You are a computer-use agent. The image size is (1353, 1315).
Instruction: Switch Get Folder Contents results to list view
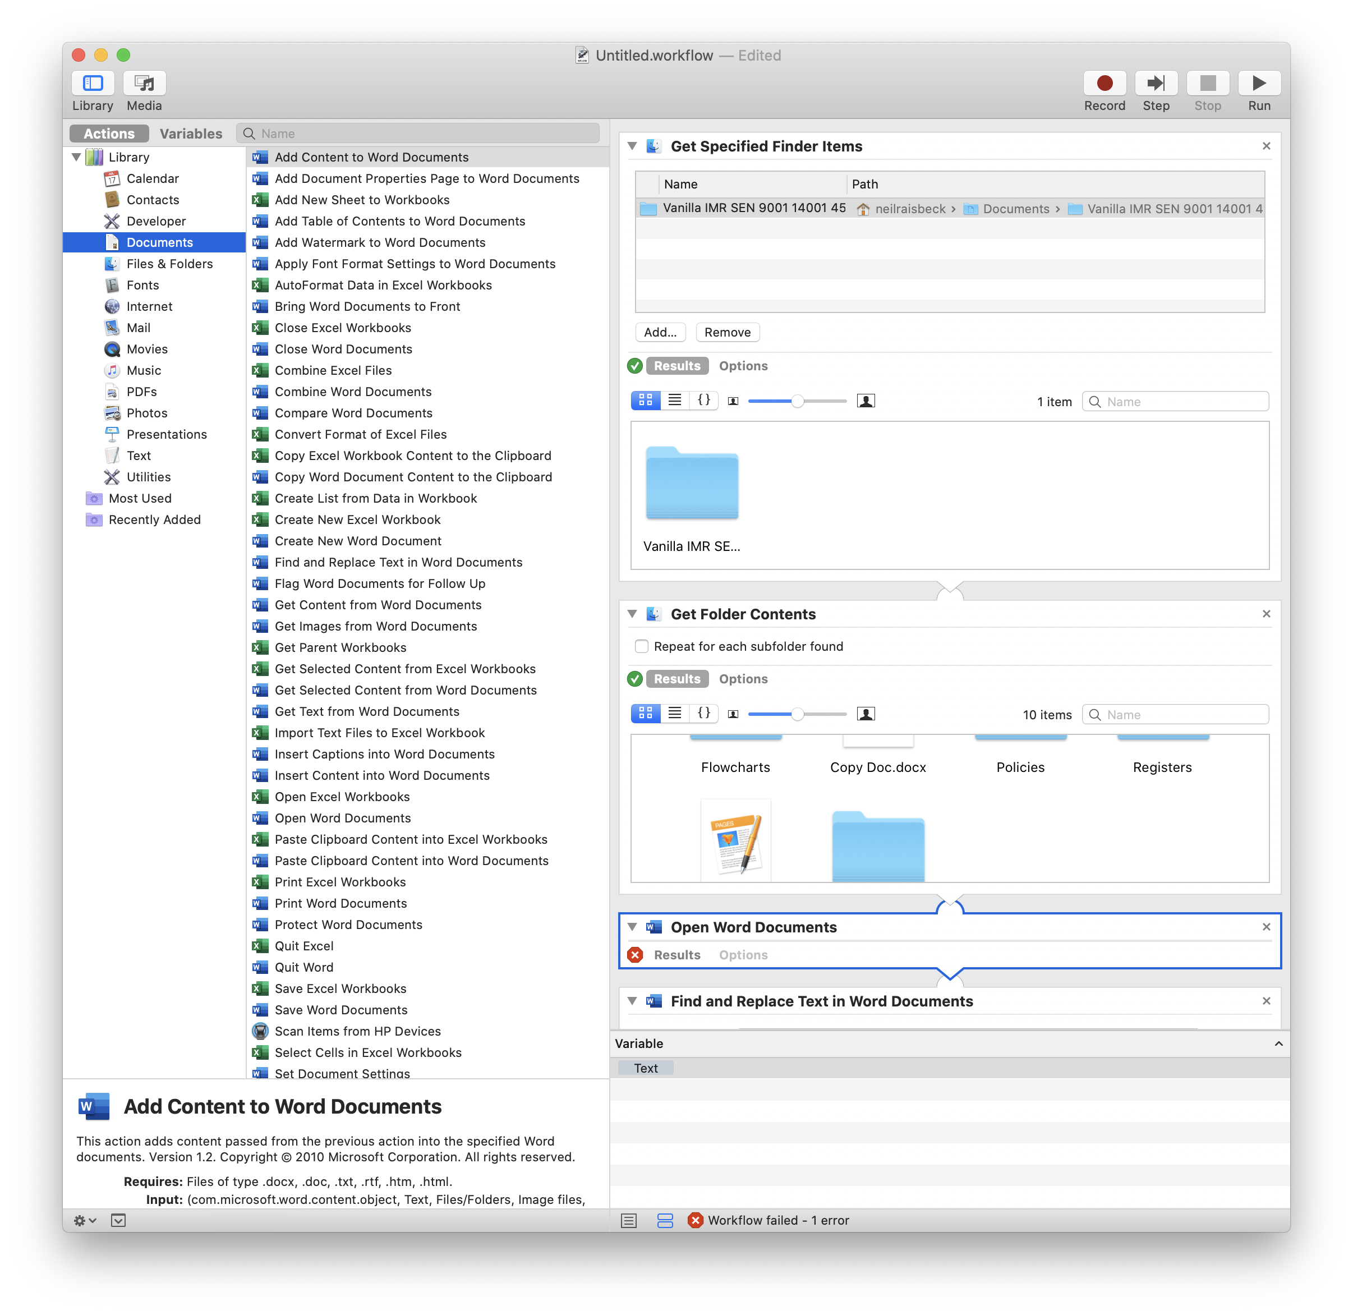point(674,714)
